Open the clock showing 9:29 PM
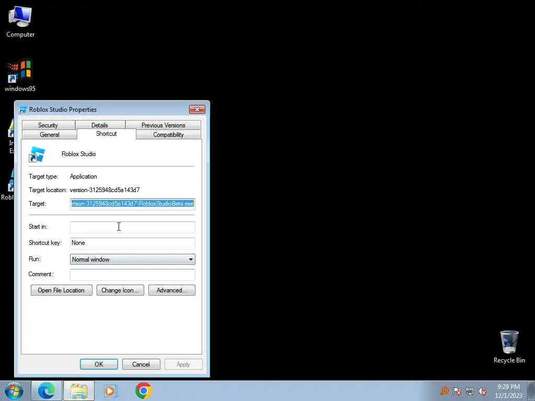 tap(508, 391)
